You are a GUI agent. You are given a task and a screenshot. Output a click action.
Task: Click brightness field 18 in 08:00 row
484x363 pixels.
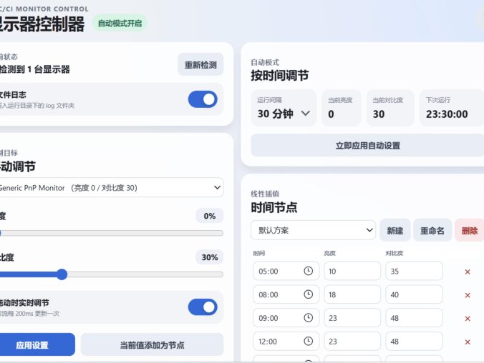(352, 294)
